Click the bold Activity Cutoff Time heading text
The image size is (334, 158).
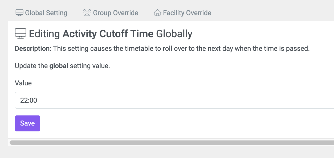tap(108, 34)
